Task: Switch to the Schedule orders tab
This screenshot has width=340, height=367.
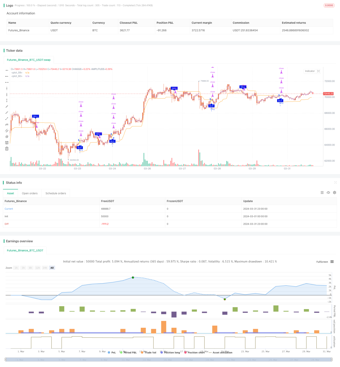Action: tap(56, 193)
